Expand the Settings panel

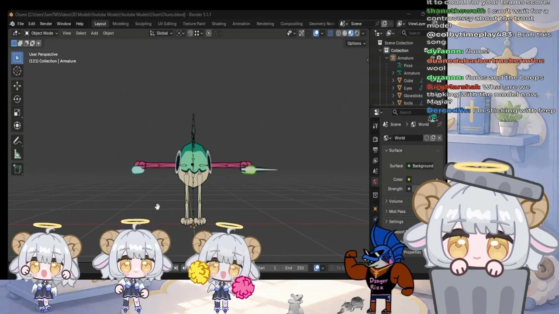coord(386,222)
